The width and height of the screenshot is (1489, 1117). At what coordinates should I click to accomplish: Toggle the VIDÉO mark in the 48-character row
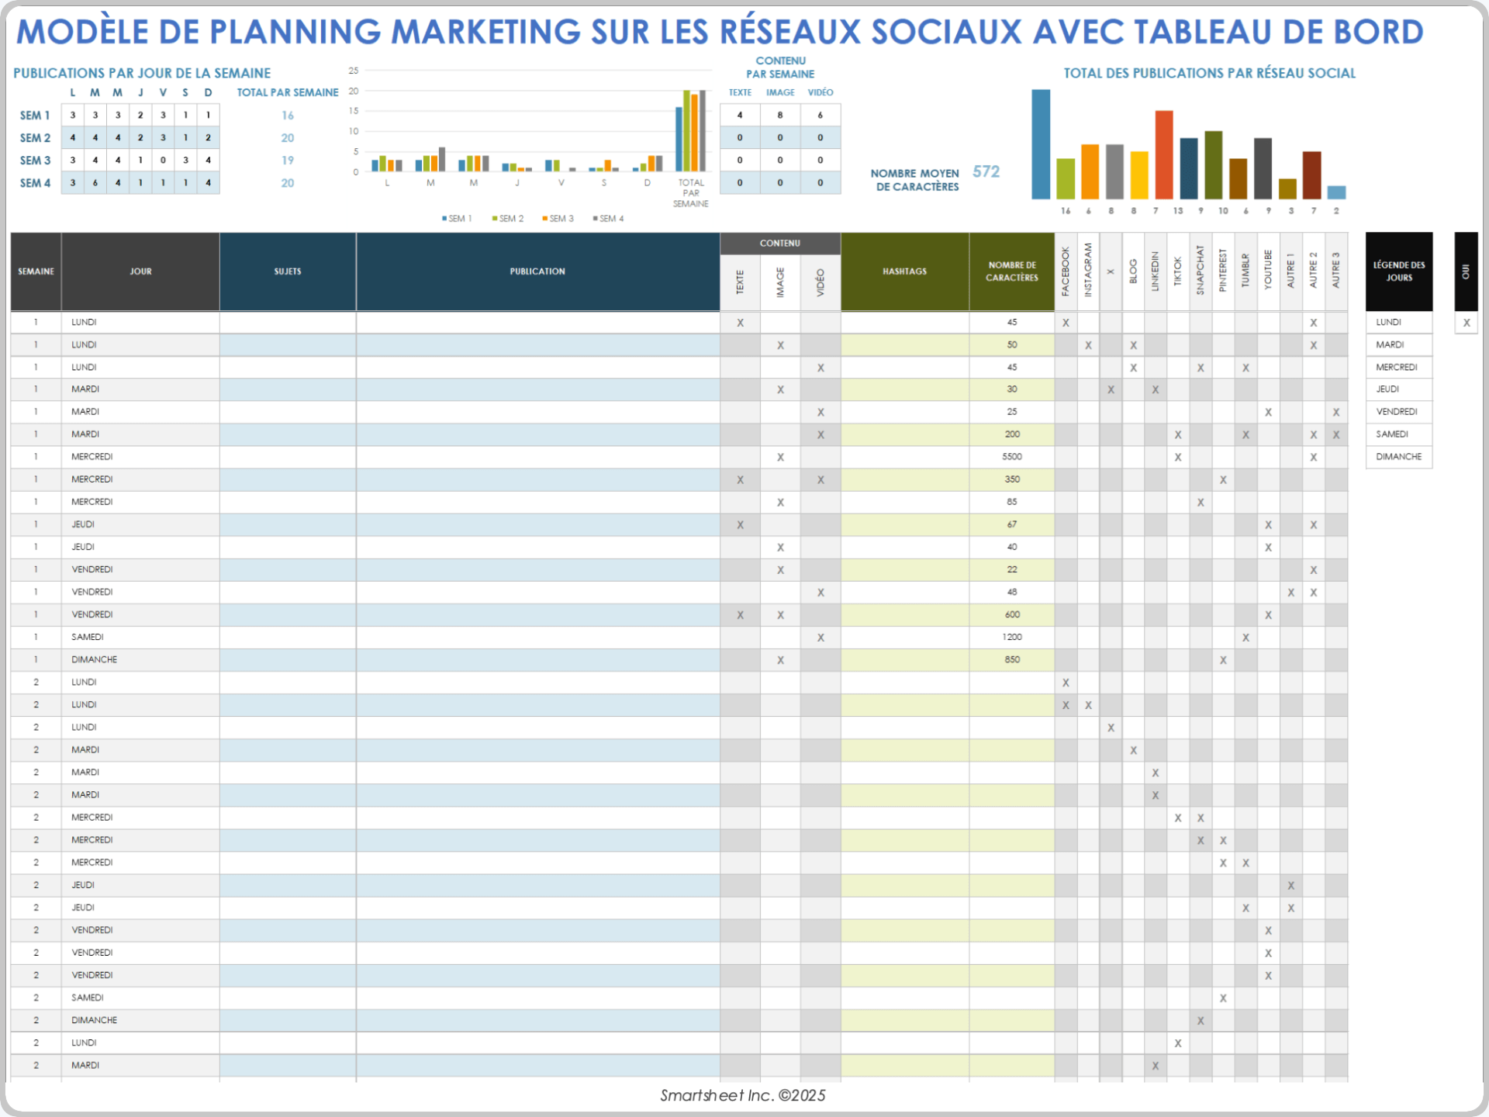pos(821,593)
